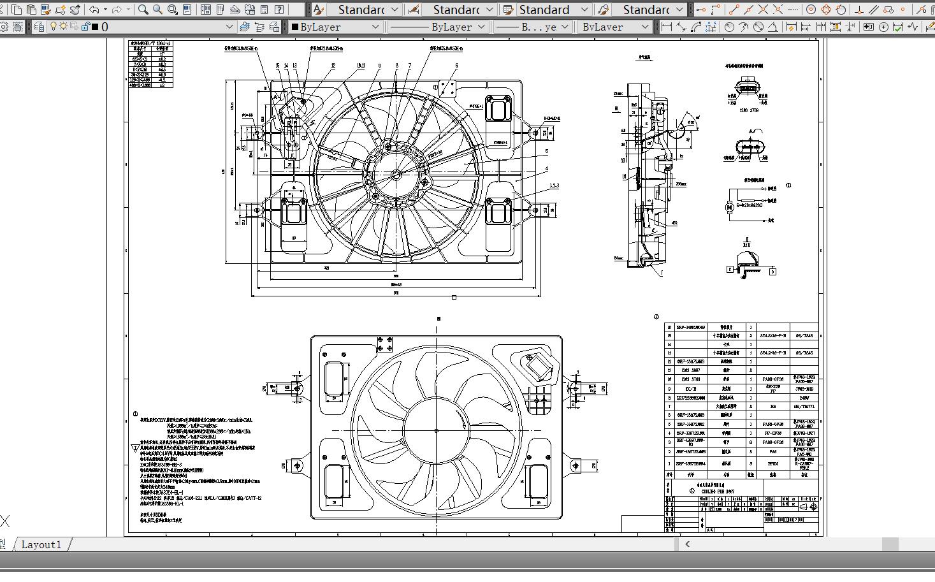The image size is (935, 582).
Task: Open the lineweight control dropdown
Action: click(532, 27)
